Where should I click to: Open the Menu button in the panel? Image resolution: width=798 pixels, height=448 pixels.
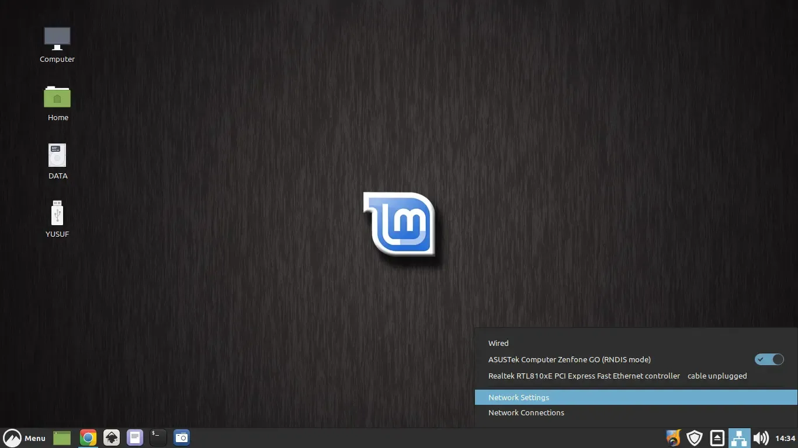pos(25,438)
